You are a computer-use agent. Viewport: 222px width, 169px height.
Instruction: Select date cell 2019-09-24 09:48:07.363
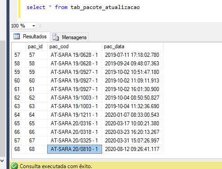click(x=133, y=64)
